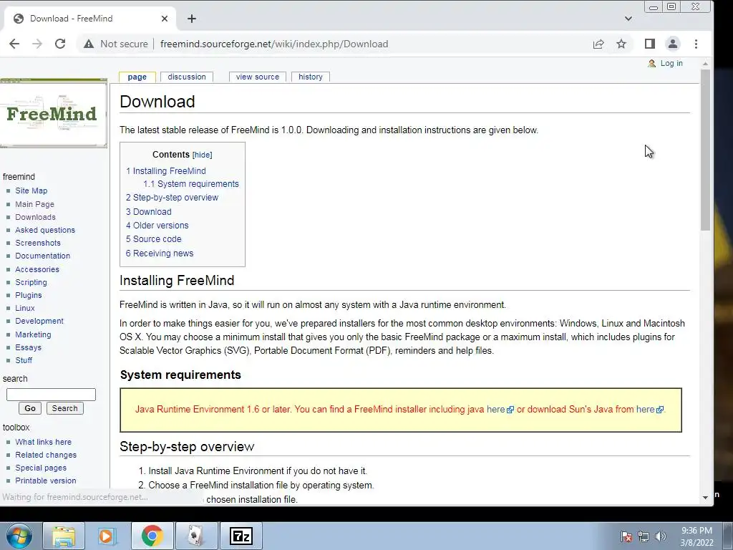Viewport: 733px width, 550px height.
Task: Open What links here
Action: pos(44,442)
